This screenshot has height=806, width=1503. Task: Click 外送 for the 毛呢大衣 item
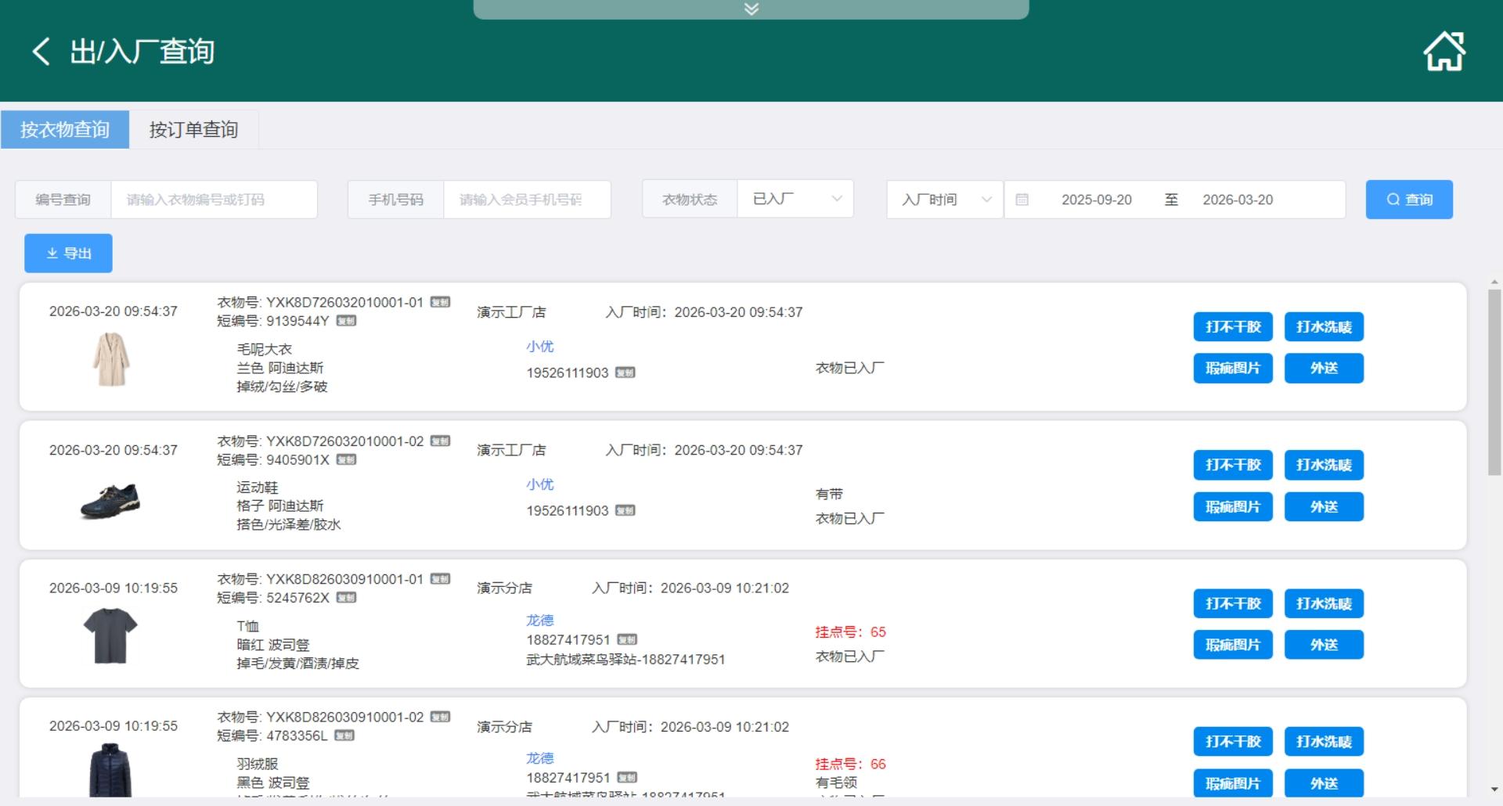pyautogui.click(x=1323, y=369)
